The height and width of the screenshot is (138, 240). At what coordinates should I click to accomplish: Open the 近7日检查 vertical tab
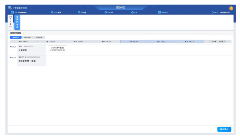click(x=11, y=22)
